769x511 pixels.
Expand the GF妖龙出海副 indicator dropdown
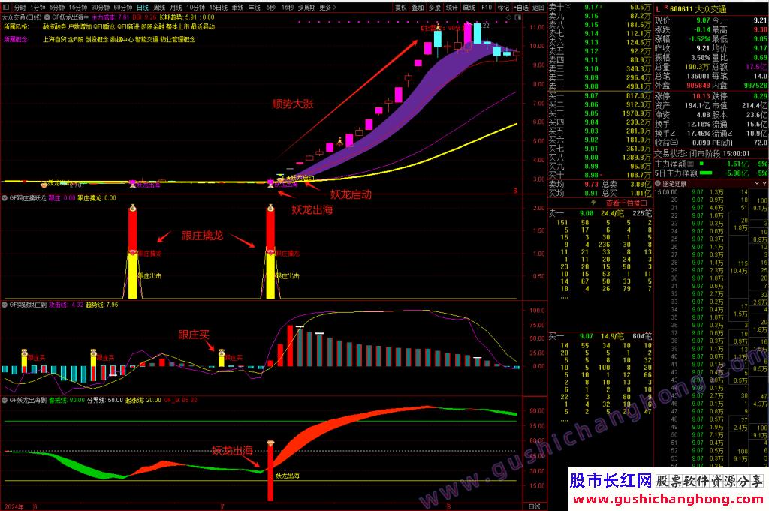click(x=5, y=400)
